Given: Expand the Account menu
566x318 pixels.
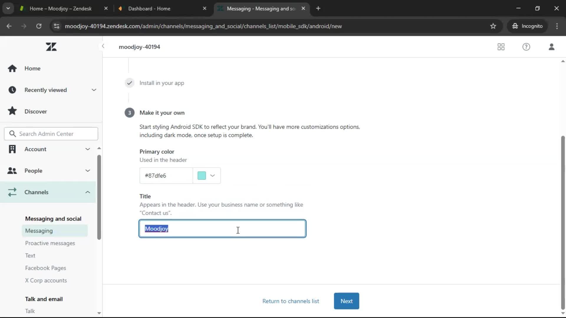Looking at the screenshot, I should 48,149.
